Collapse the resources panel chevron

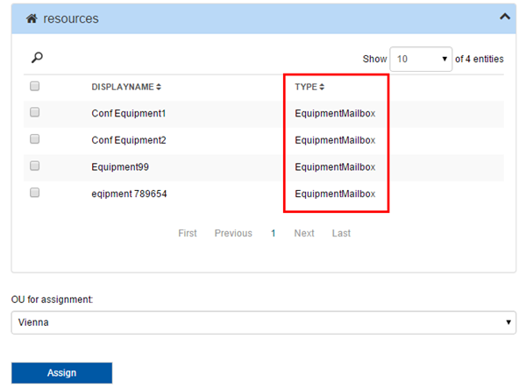coord(504,17)
